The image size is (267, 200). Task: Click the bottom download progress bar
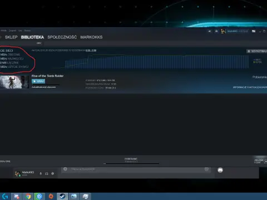click(x=131, y=163)
